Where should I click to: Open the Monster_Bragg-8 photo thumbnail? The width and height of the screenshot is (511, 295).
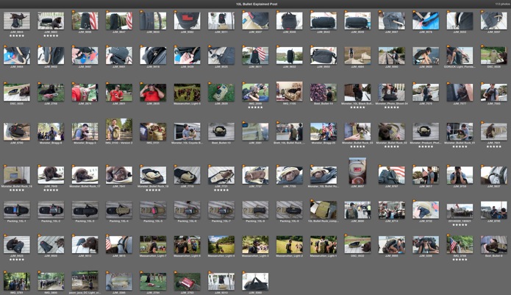[51, 132]
